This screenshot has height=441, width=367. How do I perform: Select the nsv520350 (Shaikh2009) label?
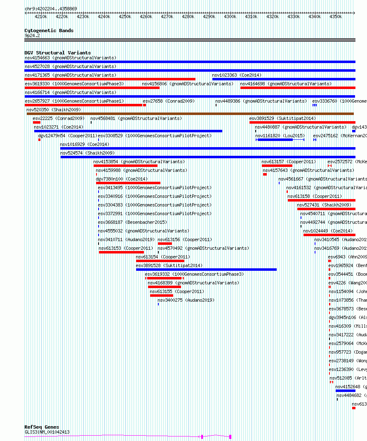(x=54, y=110)
